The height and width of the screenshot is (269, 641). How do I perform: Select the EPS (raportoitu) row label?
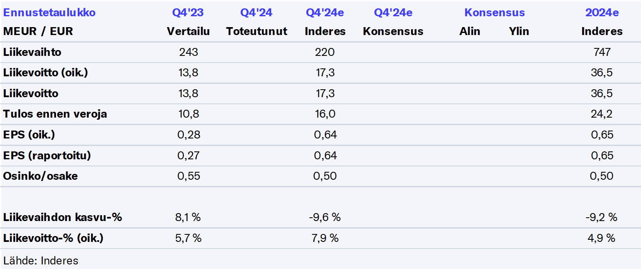(x=47, y=155)
